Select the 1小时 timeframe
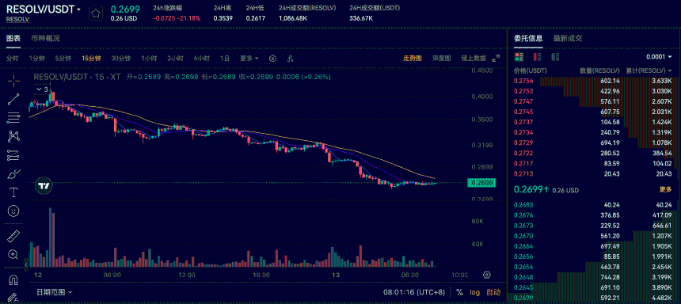Screen dimensions: 681x304 pyautogui.click(x=149, y=59)
